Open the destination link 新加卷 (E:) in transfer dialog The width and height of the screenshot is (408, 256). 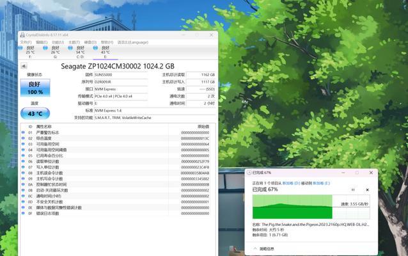[322, 183]
